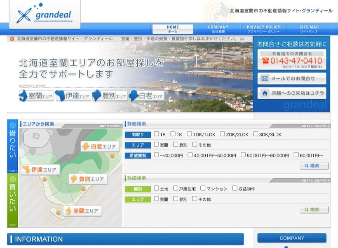Check the 1R floor plan checkbox
This screenshot has width=338, height=248.
pos(157,134)
